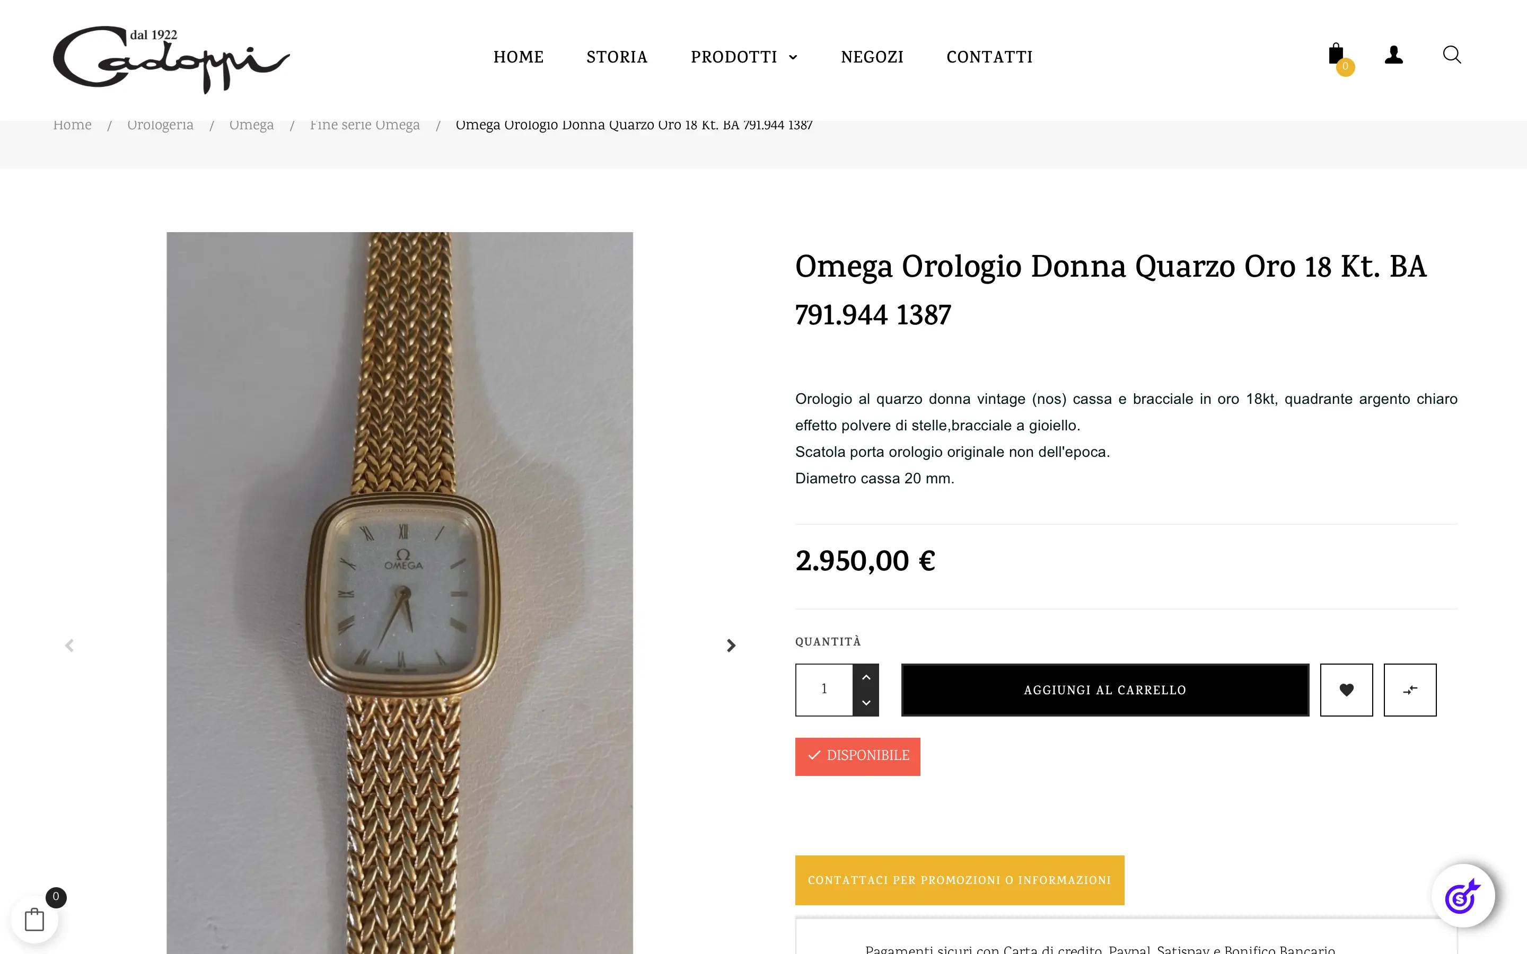This screenshot has width=1527, height=954.
Task: Open the STORIA menu item
Action: 617,57
